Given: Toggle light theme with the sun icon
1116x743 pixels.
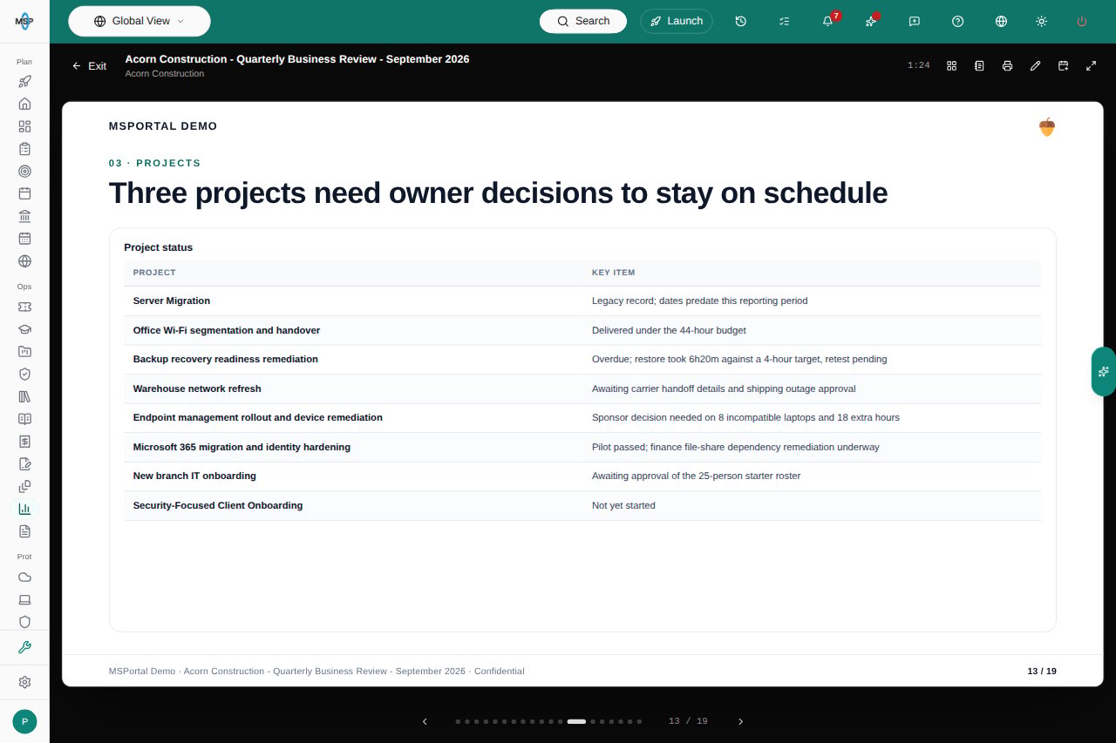Looking at the screenshot, I should [x=1041, y=21].
